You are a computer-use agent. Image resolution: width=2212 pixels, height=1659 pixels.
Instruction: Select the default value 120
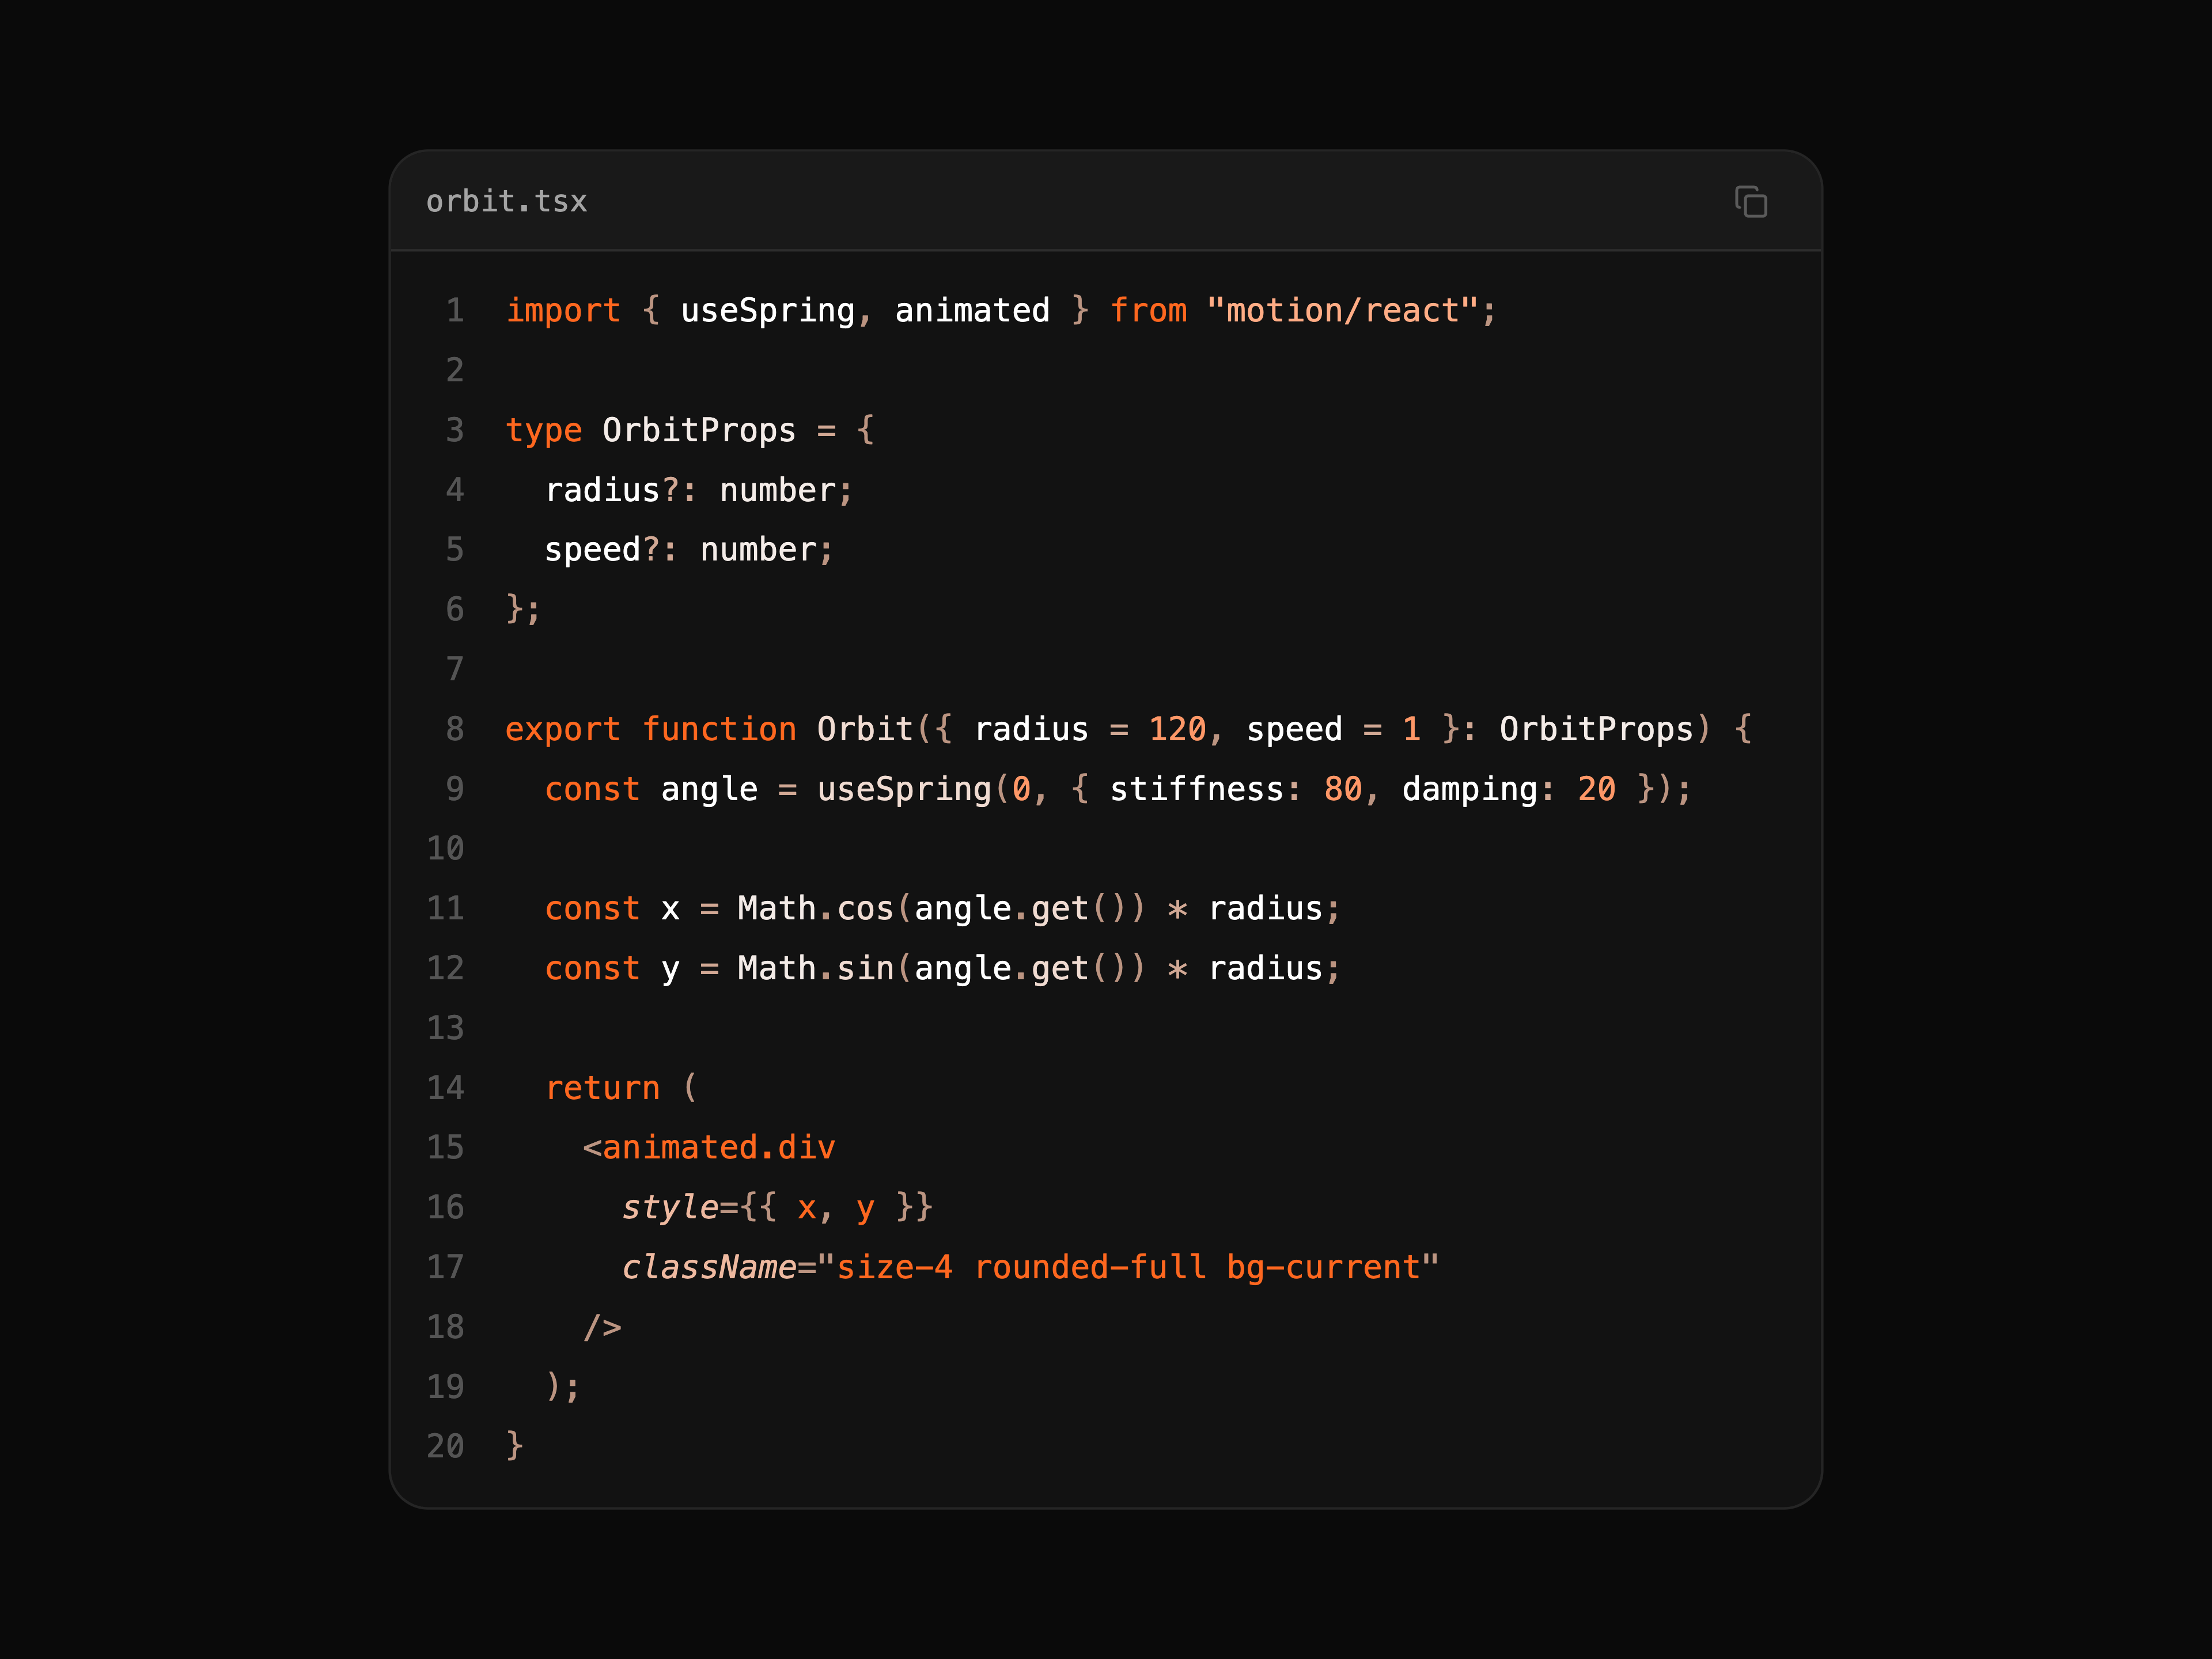tap(1177, 729)
